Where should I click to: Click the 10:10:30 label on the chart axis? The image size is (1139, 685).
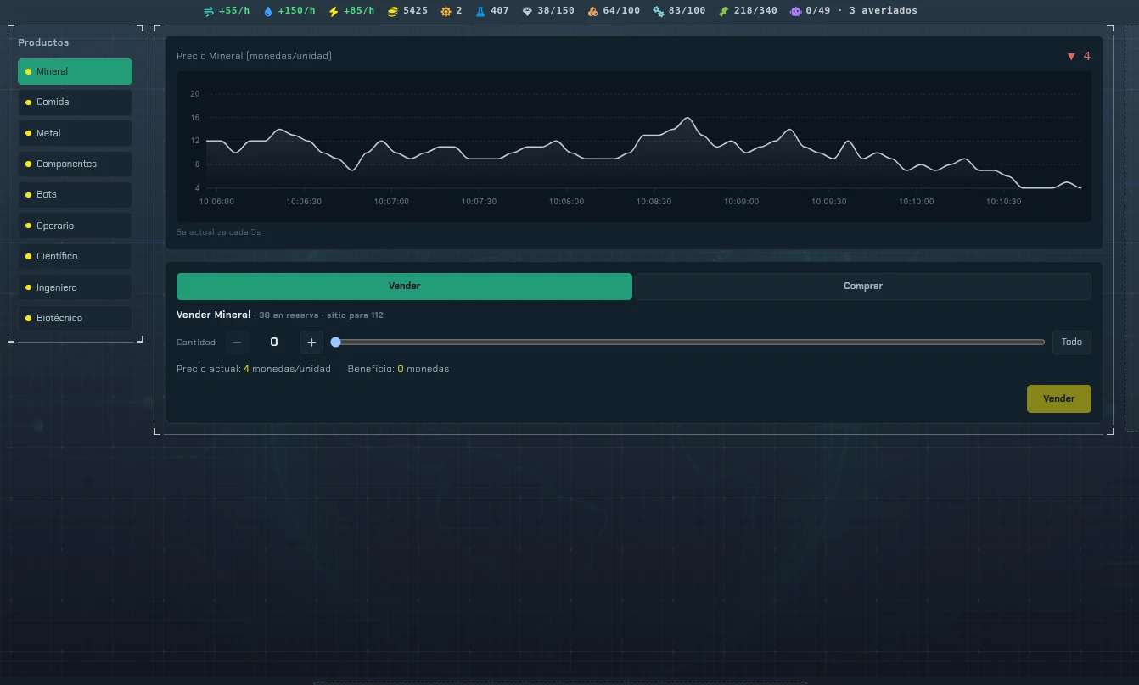1004,202
